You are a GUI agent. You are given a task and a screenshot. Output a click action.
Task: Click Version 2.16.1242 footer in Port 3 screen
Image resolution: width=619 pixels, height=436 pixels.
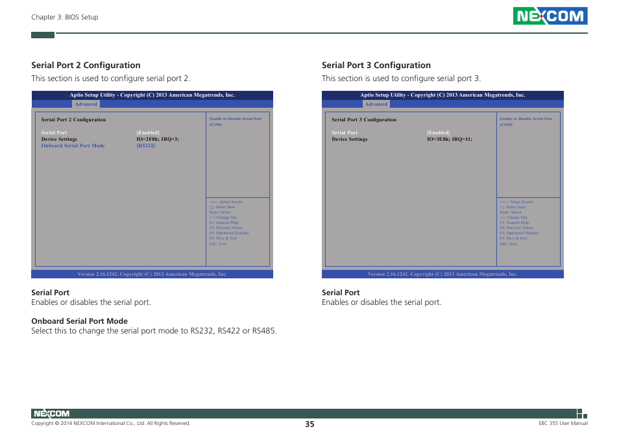pyautogui.click(x=443, y=274)
